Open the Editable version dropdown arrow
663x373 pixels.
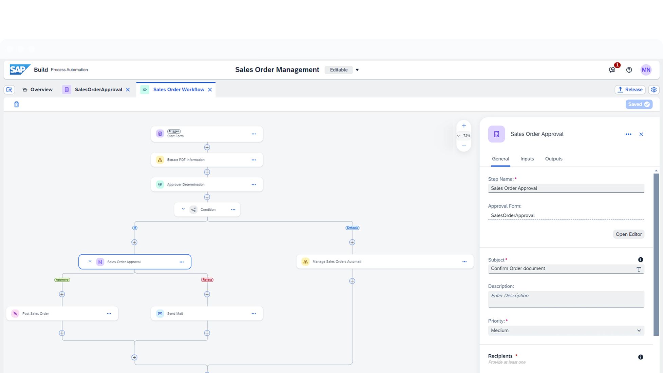click(x=357, y=70)
